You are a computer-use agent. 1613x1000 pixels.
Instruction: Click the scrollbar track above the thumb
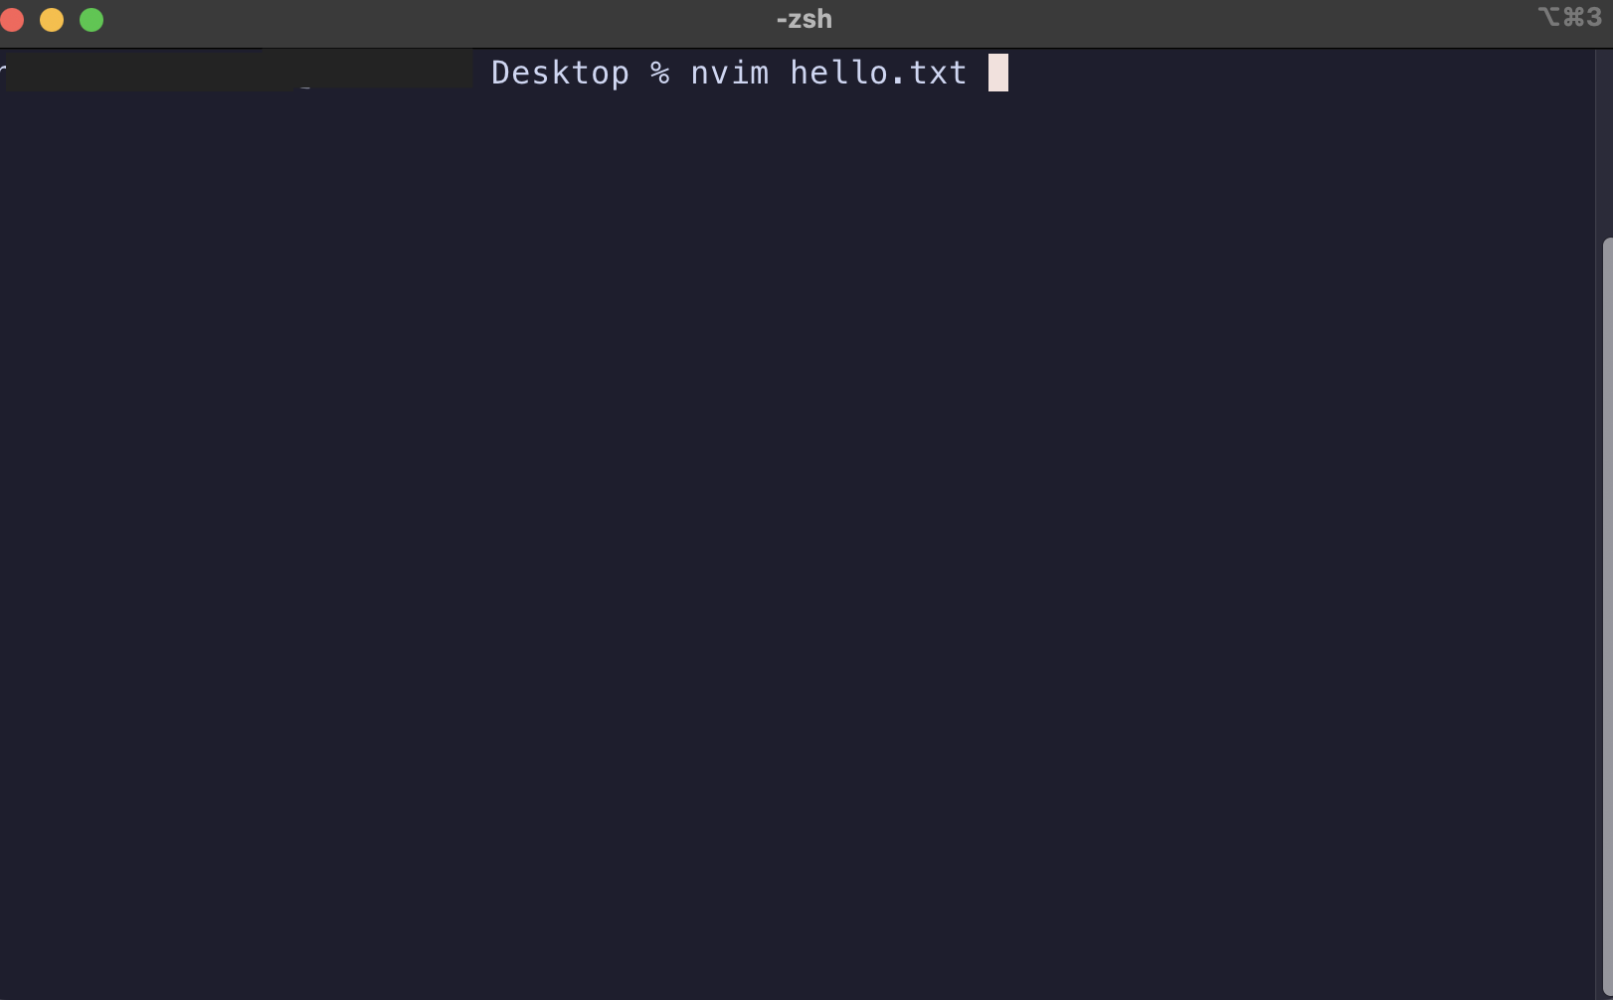click(1607, 144)
